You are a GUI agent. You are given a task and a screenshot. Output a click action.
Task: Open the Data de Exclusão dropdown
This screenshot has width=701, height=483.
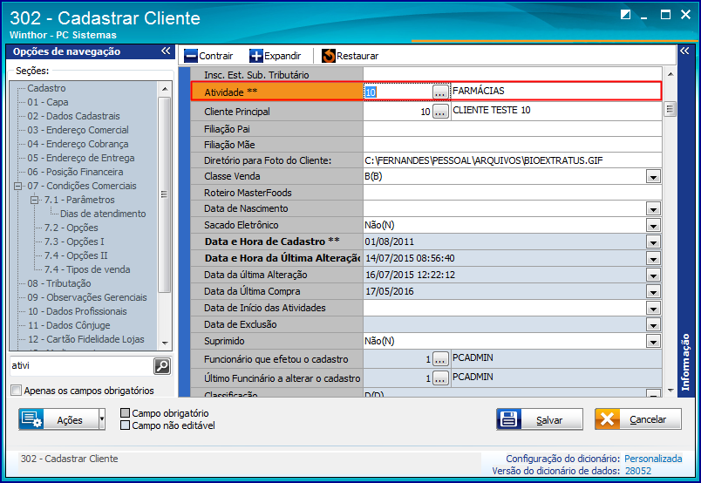(653, 324)
